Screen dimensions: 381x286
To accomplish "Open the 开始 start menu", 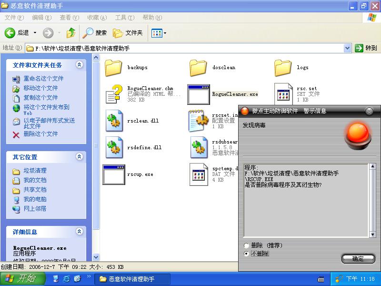I will [x=22, y=279].
